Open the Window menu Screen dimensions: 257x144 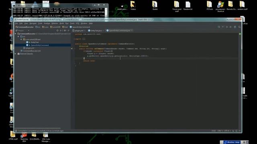(84, 23)
